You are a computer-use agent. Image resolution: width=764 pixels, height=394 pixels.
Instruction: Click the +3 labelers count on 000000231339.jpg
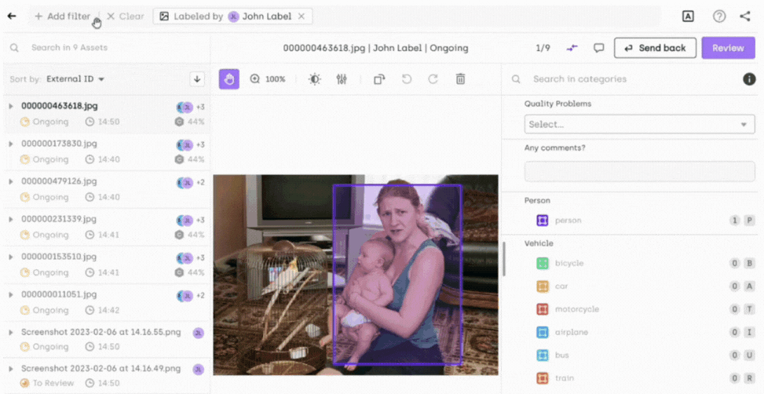tap(200, 220)
